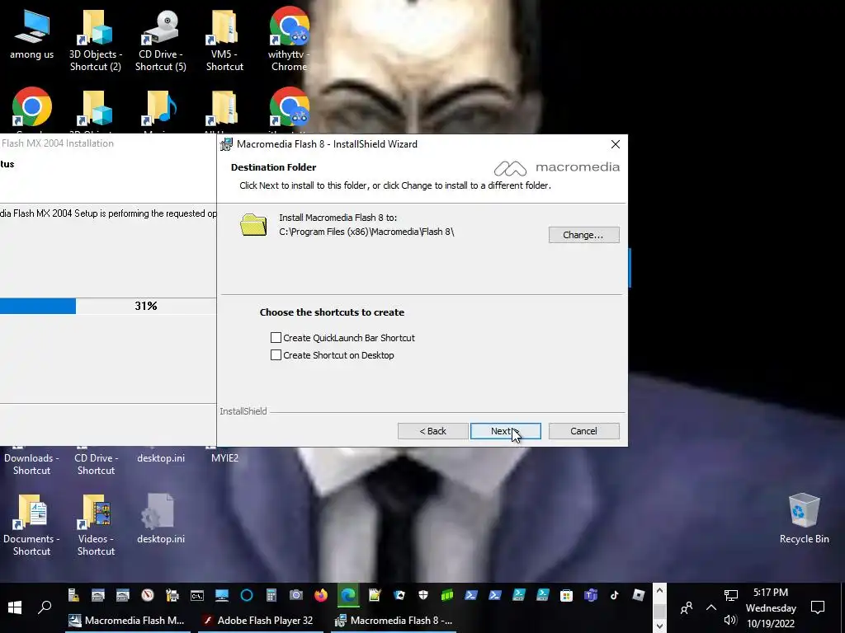
Task: Open taskbar search magnifier
Action: click(x=45, y=607)
